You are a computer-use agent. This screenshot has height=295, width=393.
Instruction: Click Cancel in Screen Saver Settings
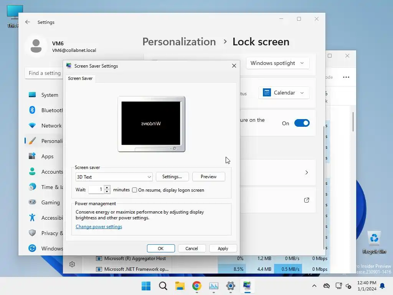click(x=192, y=249)
